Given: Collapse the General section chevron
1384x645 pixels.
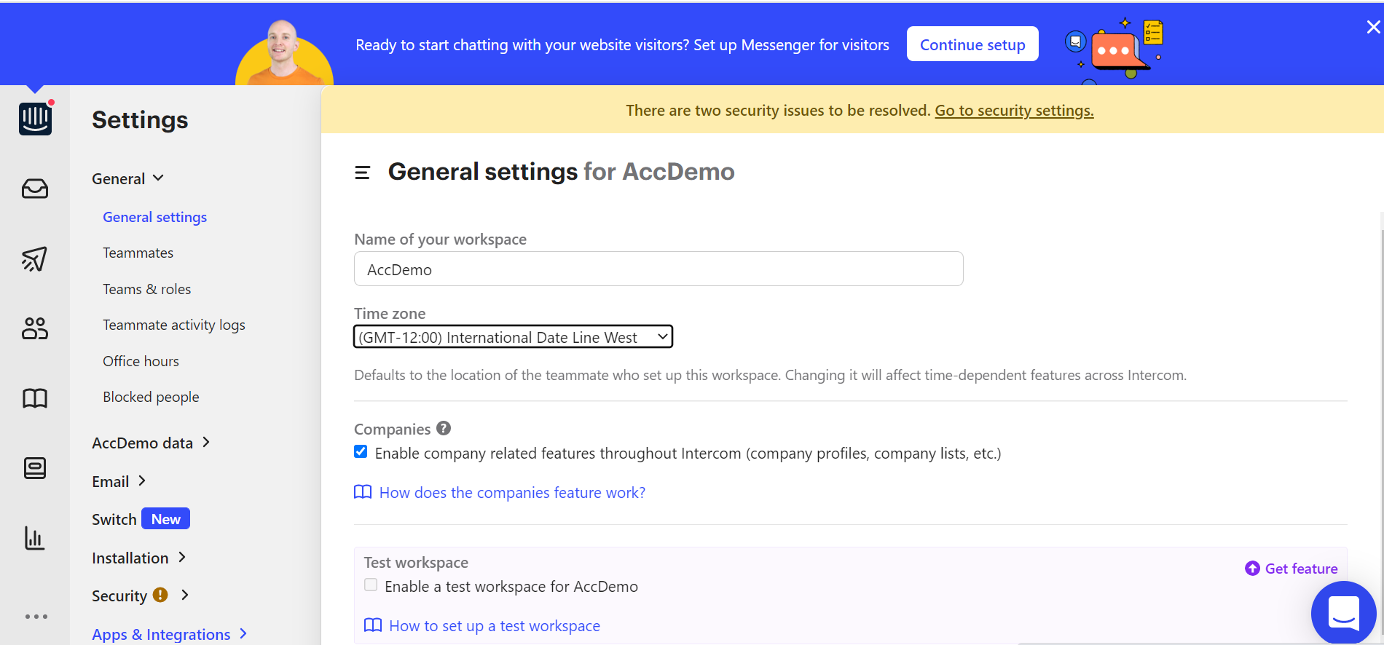Looking at the screenshot, I should [x=158, y=178].
